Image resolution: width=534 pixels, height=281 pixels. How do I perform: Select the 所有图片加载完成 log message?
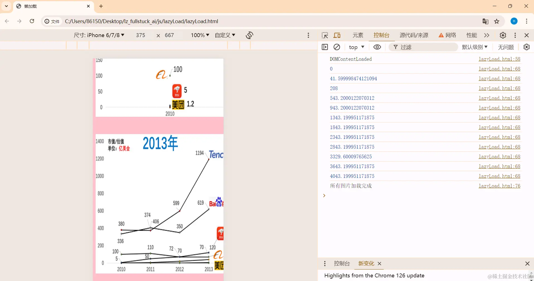tap(351, 186)
